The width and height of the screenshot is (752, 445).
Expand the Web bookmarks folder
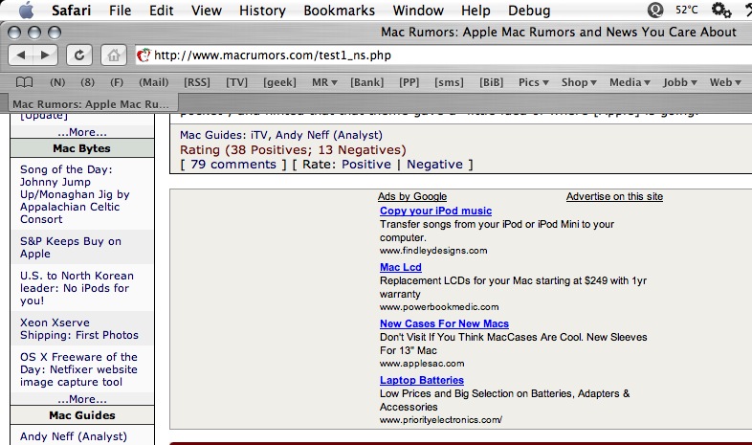[725, 82]
